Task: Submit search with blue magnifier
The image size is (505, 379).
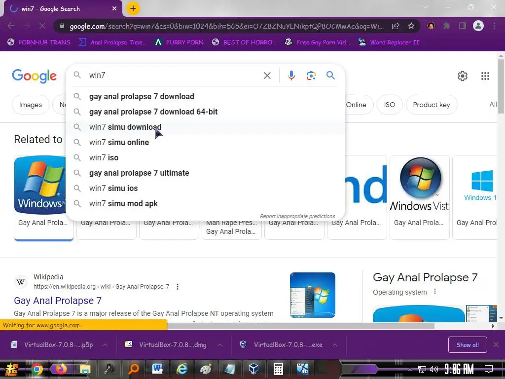Action: tap(330, 76)
